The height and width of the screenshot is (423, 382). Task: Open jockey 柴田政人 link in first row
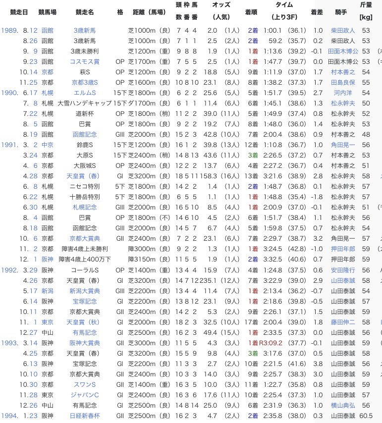(x=343, y=31)
